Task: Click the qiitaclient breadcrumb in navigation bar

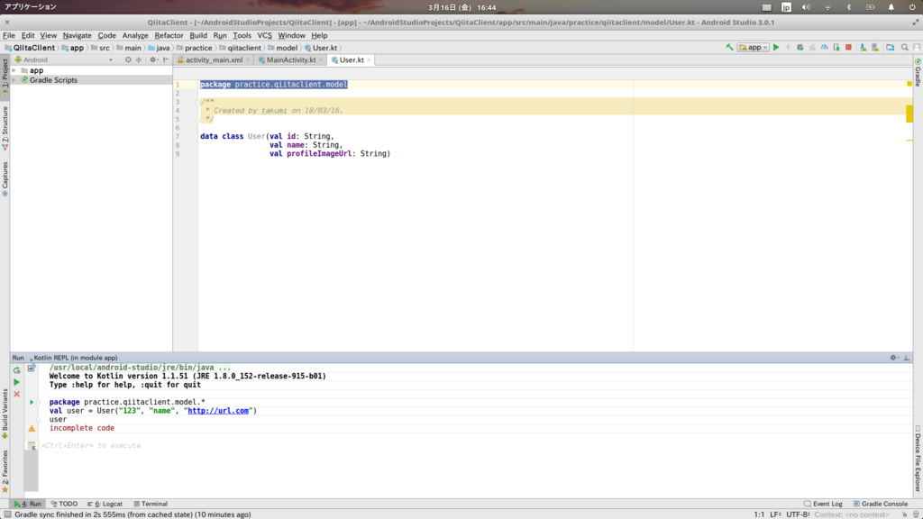Action: coord(243,48)
